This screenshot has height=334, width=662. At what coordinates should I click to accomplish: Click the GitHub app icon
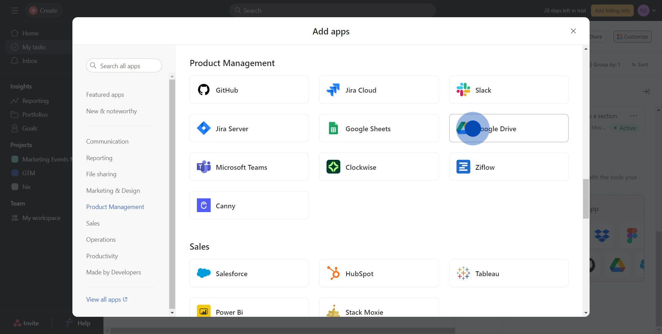(203, 90)
